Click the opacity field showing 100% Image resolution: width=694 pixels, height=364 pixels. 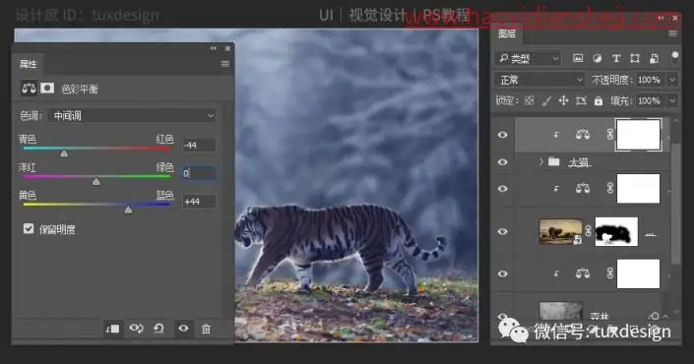pos(651,80)
